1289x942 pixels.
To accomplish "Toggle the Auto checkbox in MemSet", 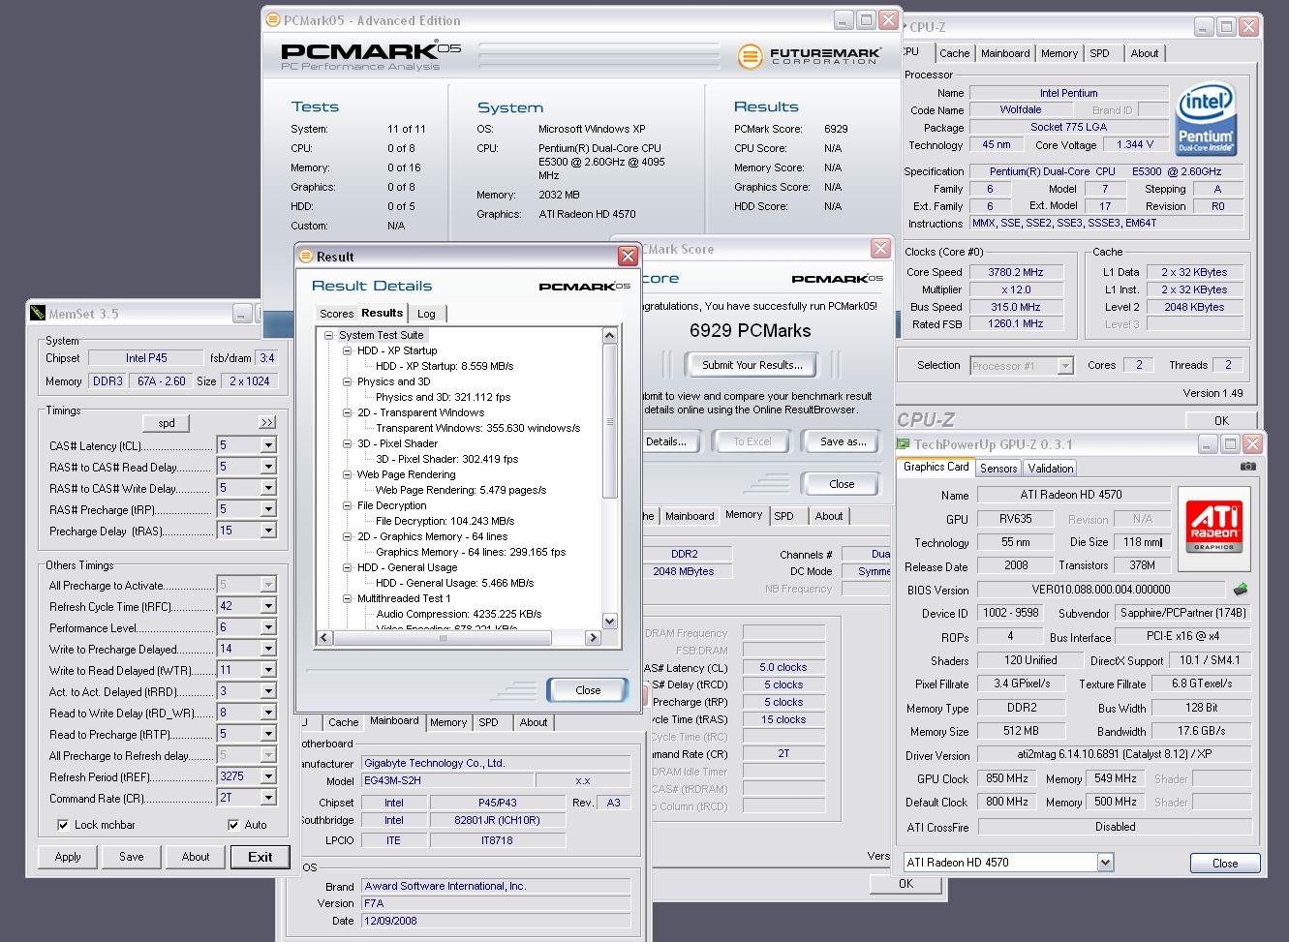I will [x=233, y=825].
